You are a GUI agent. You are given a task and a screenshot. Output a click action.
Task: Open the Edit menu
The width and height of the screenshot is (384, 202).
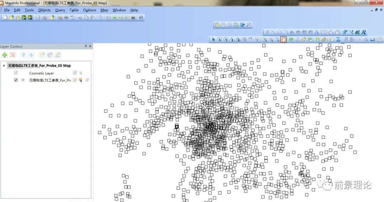point(17,10)
